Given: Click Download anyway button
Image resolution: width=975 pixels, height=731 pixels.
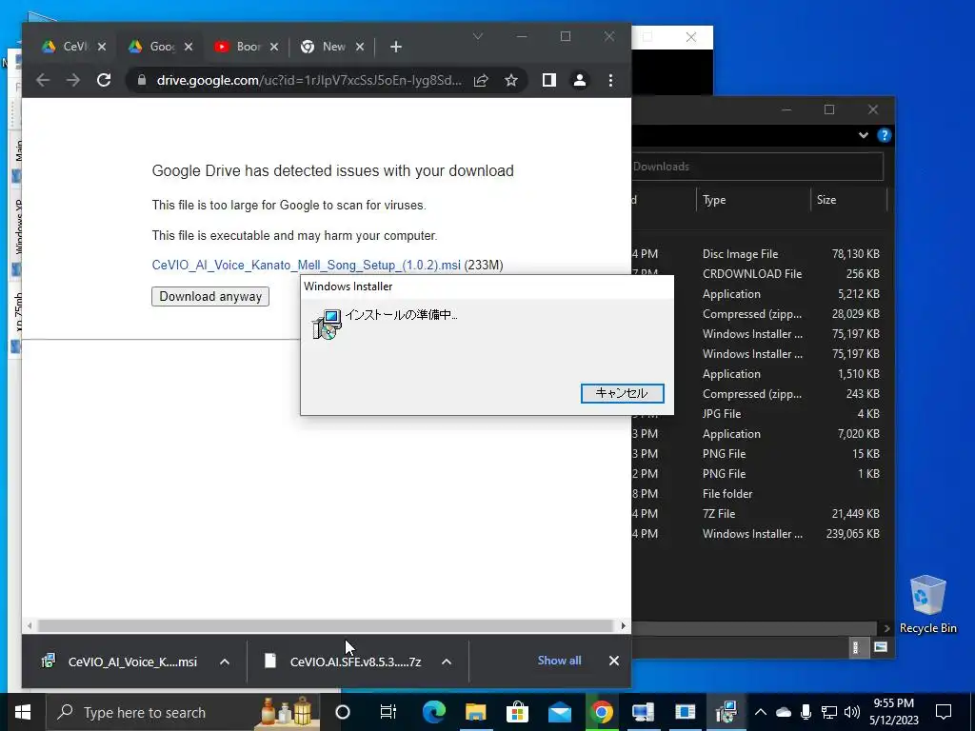Looking at the screenshot, I should click(x=210, y=297).
